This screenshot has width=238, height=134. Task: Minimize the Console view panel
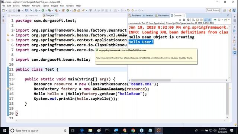tap(228, 15)
